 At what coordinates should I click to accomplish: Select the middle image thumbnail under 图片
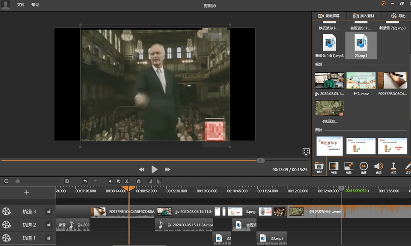(361, 146)
